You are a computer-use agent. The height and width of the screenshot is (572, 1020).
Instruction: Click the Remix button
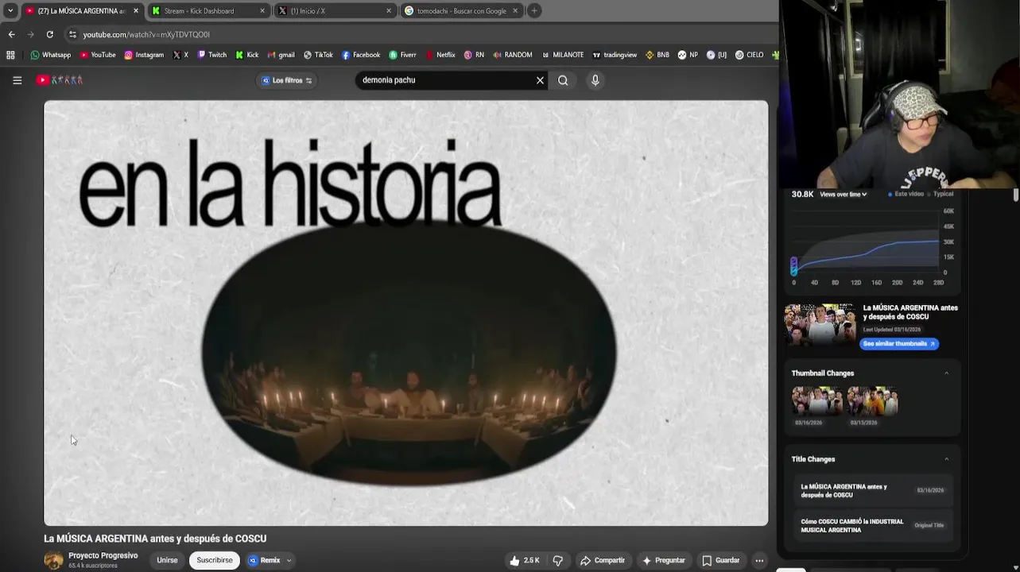pos(264,560)
